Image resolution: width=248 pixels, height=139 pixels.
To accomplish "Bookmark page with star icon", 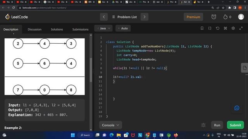I will (x=223, y=8).
